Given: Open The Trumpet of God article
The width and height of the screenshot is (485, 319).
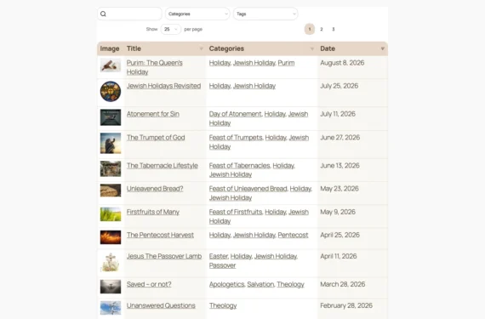Looking at the screenshot, I should tap(156, 138).
